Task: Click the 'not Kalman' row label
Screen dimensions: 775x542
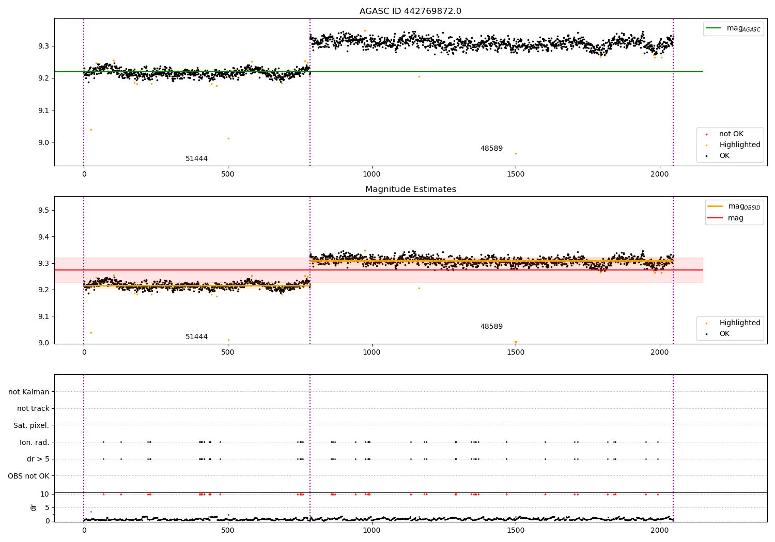Action: point(29,392)
